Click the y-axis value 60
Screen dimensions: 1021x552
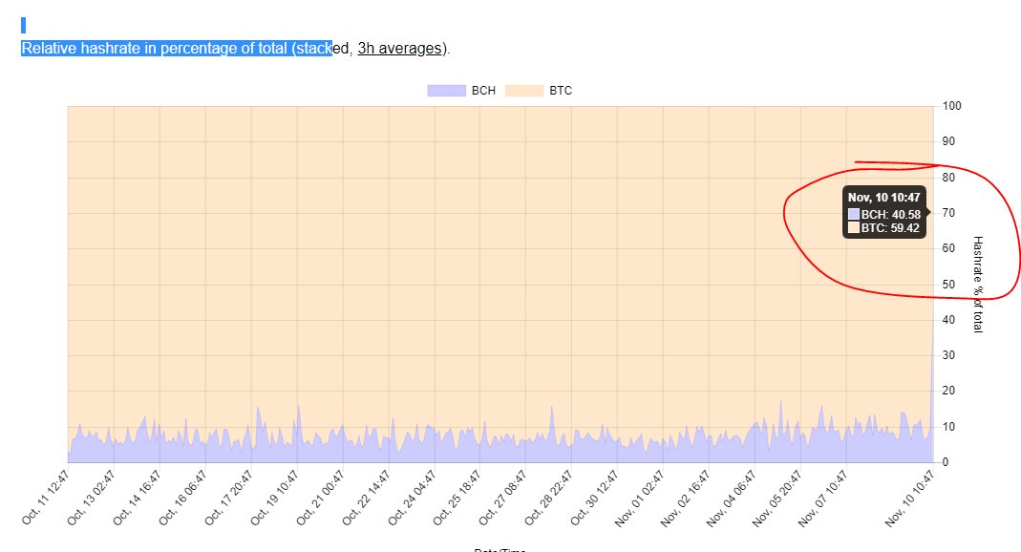[948, 248]
